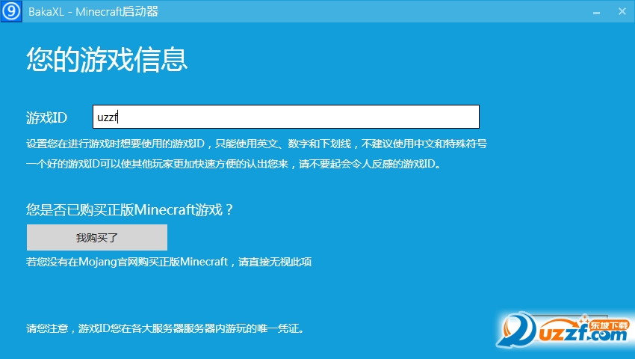Image resolution: width=635 pixels, height=359 pixels.
Task: Minimize the BakaXL launcher window
Action: pos(596,12)
